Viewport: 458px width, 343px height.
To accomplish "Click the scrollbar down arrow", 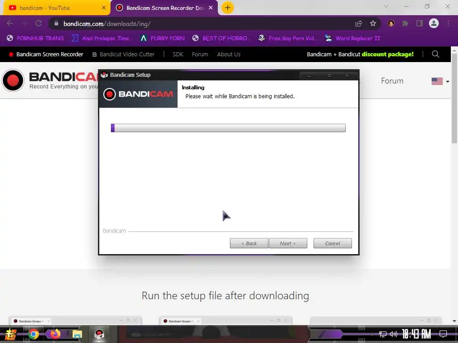I will click(454, 321).
